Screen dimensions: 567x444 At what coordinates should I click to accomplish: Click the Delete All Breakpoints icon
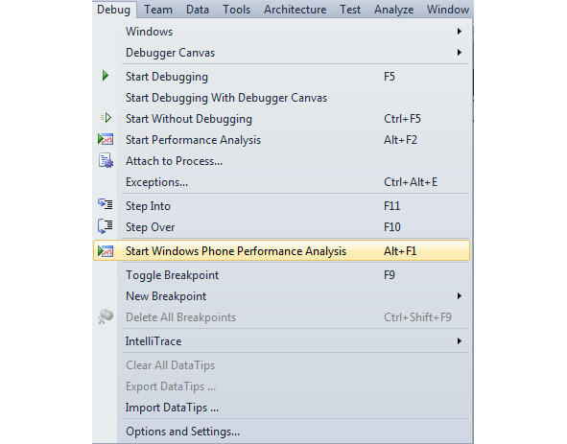coord(106,316)
